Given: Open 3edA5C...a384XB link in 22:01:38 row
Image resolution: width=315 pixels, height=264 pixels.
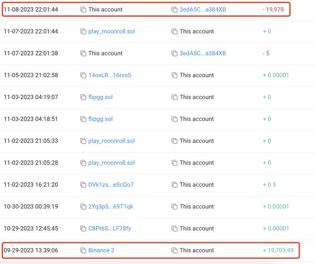Looking at the screenshot, I should pos(203,53).
